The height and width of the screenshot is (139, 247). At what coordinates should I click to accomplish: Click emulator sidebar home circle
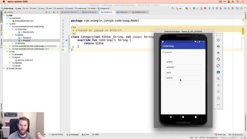(218, 92)
